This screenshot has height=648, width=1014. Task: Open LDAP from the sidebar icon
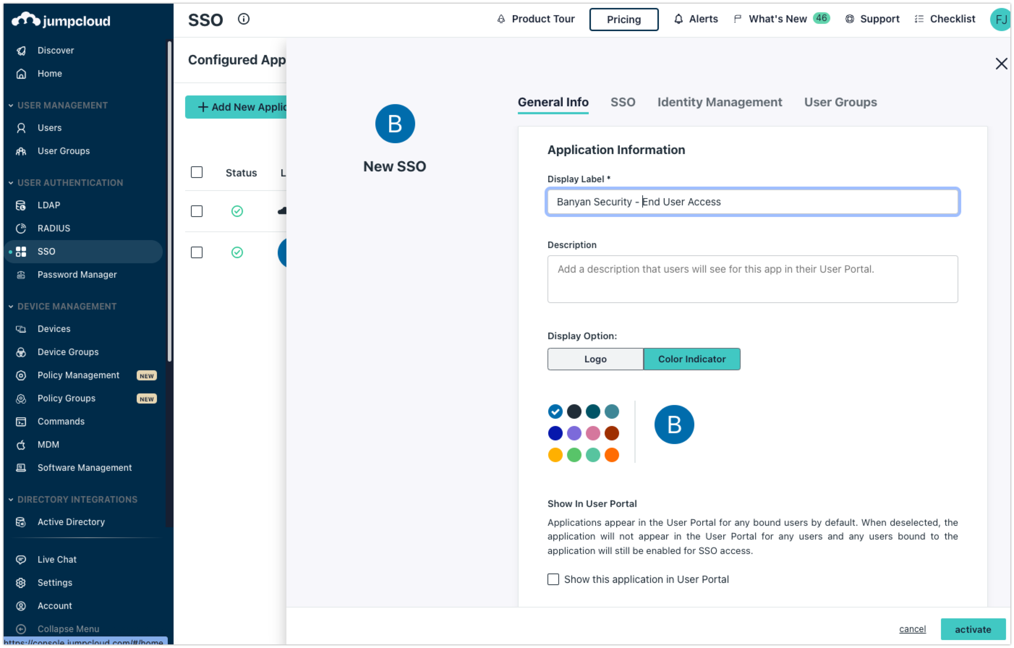click(x=21, y=205)
